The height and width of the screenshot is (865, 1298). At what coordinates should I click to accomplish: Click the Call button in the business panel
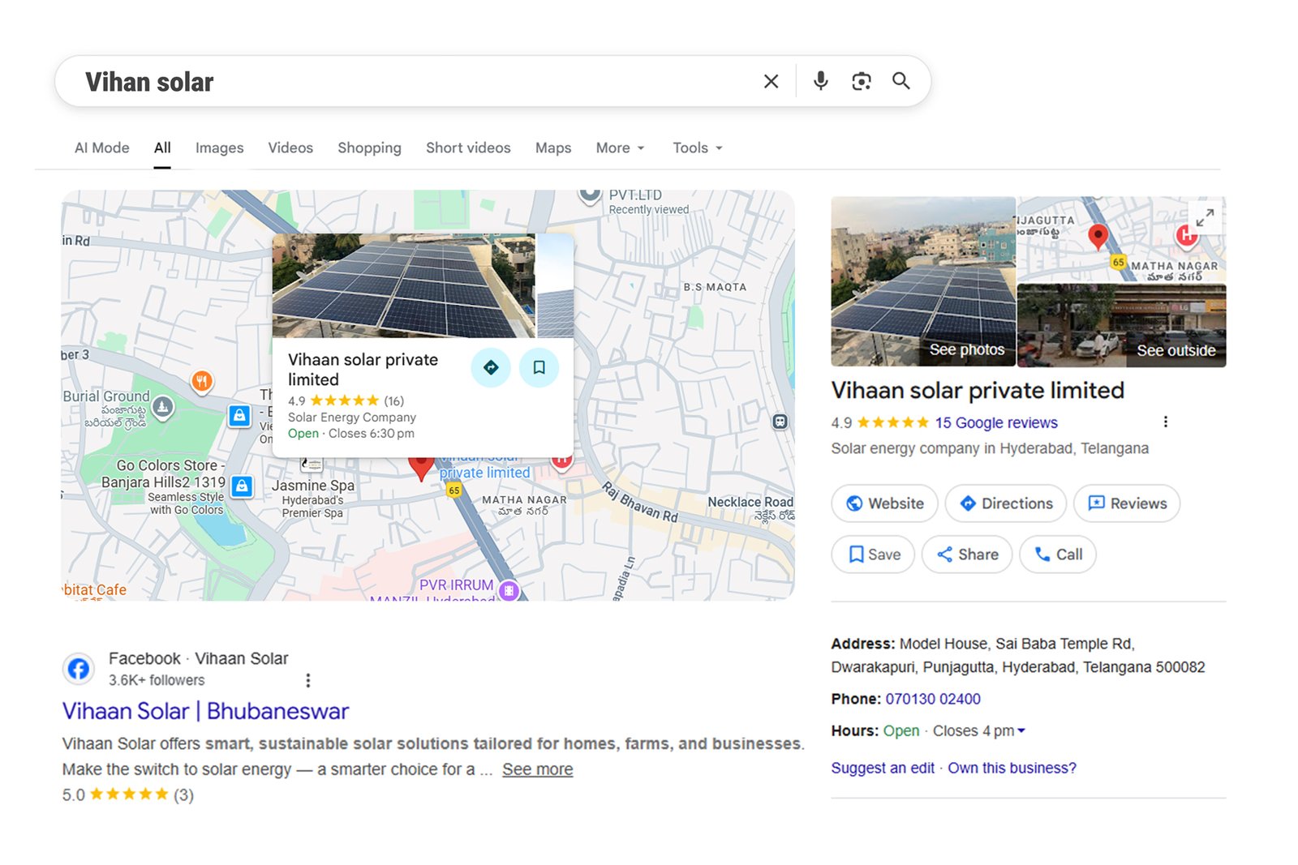[x=1058, y=555]
